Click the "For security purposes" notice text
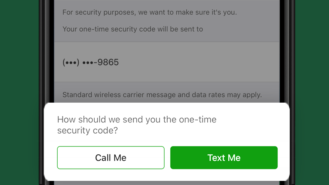This screenshot has height=185, width=329. point(149,12)
